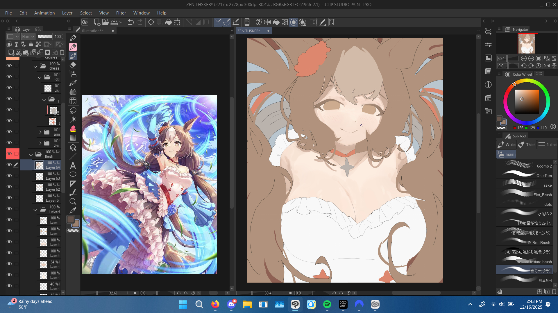The image size is (558, 313).
Task: Expand the arm folder
Action: tap(40, 132)
